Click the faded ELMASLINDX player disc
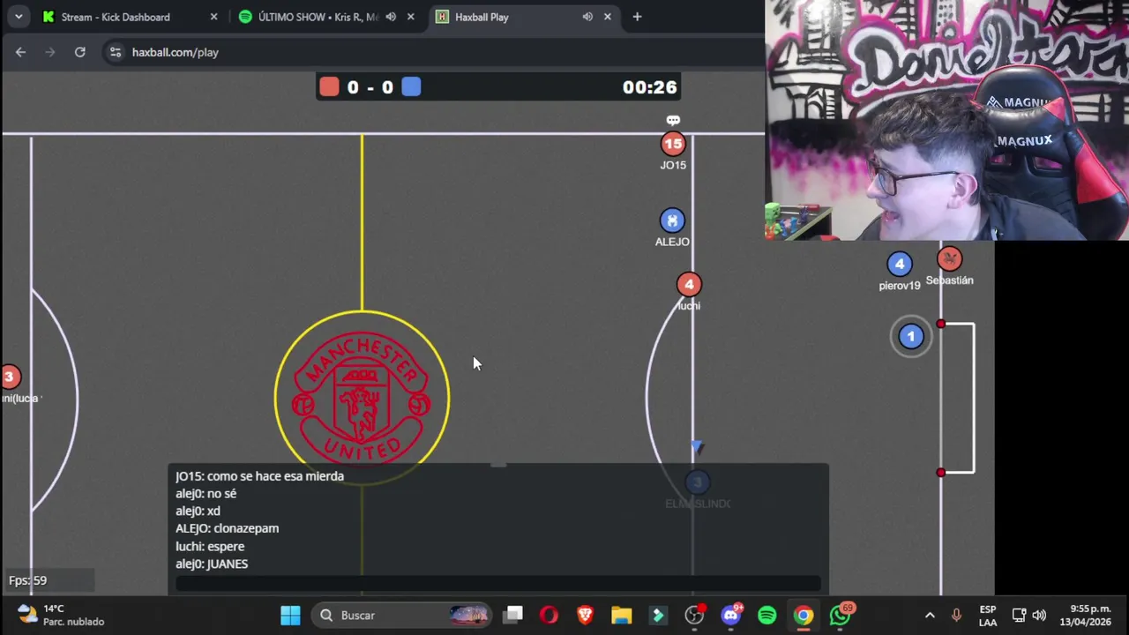 tap(697, 482)
